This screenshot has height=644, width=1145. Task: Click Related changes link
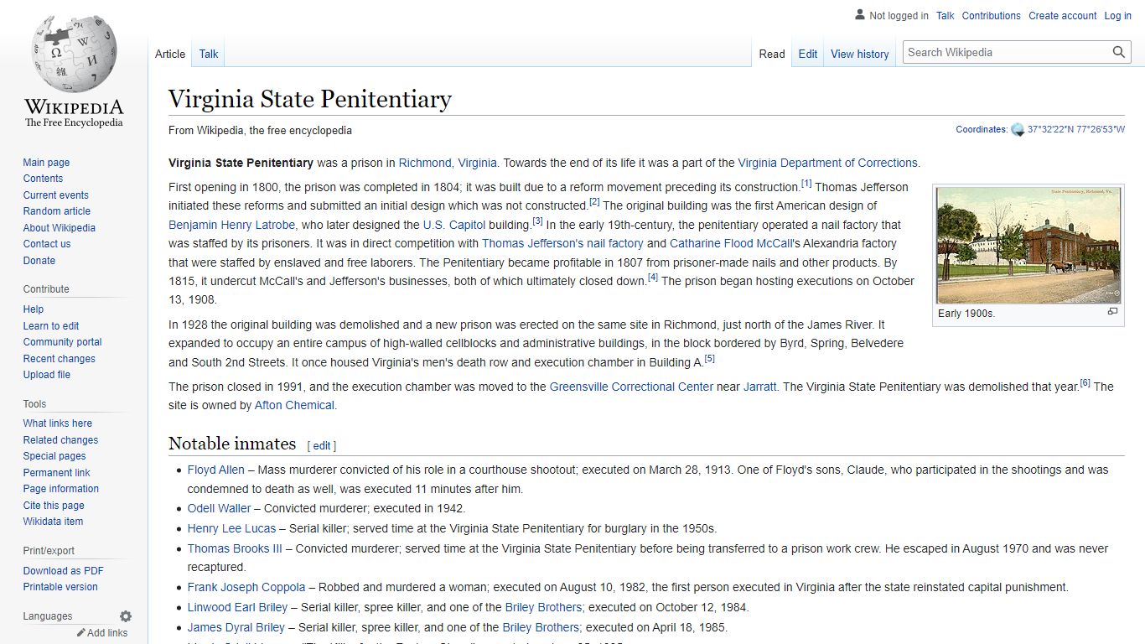[x=60, y=440]
